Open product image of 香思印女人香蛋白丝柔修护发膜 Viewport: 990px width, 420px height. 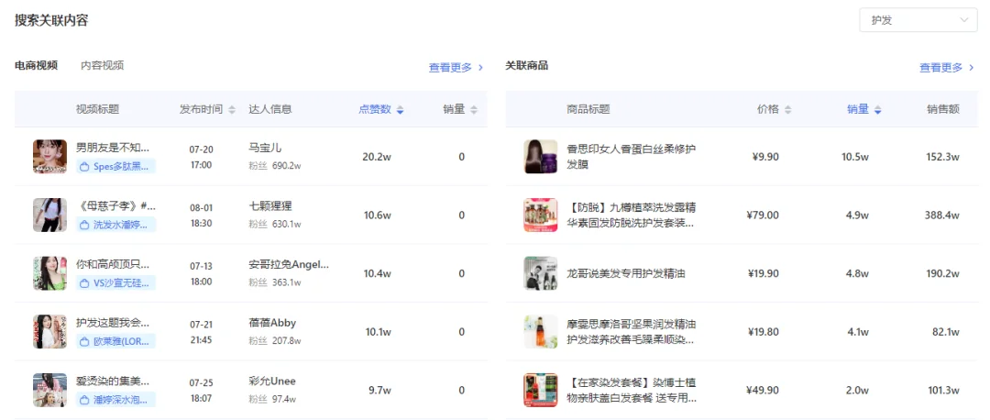pyautogui.click(x=541, y=157)
